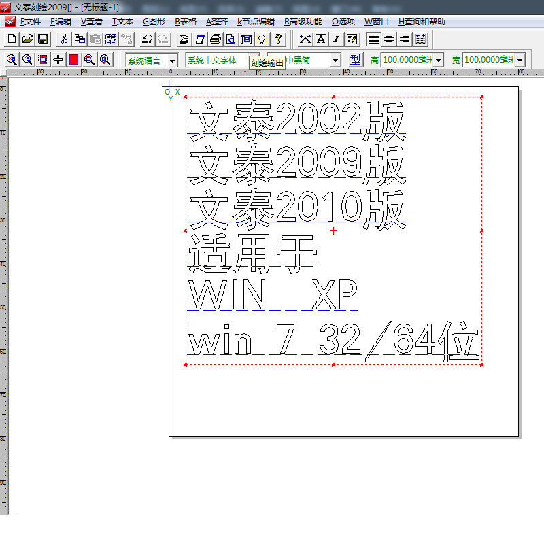Set text alignment to right

pyautogui.click(x=405, y=39)
